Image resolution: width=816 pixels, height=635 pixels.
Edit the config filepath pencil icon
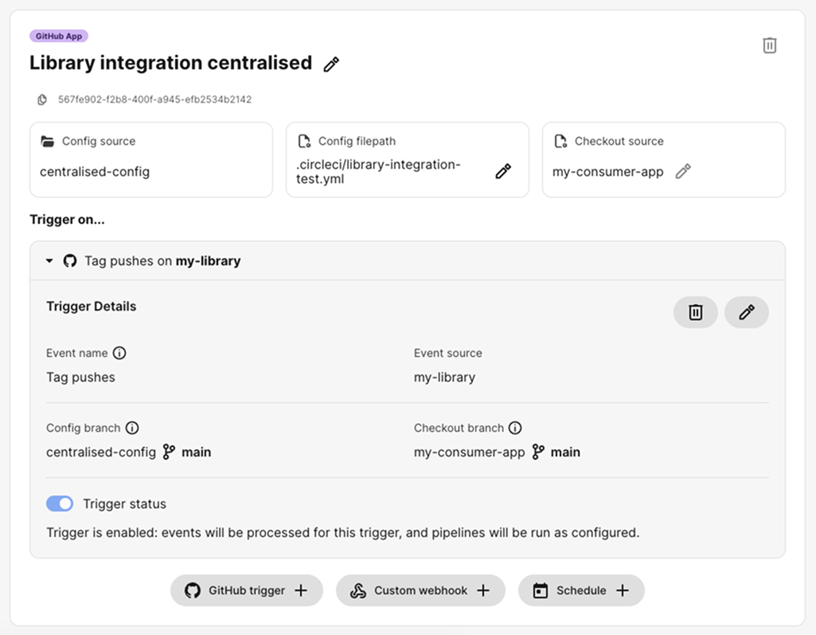[503, 171]
